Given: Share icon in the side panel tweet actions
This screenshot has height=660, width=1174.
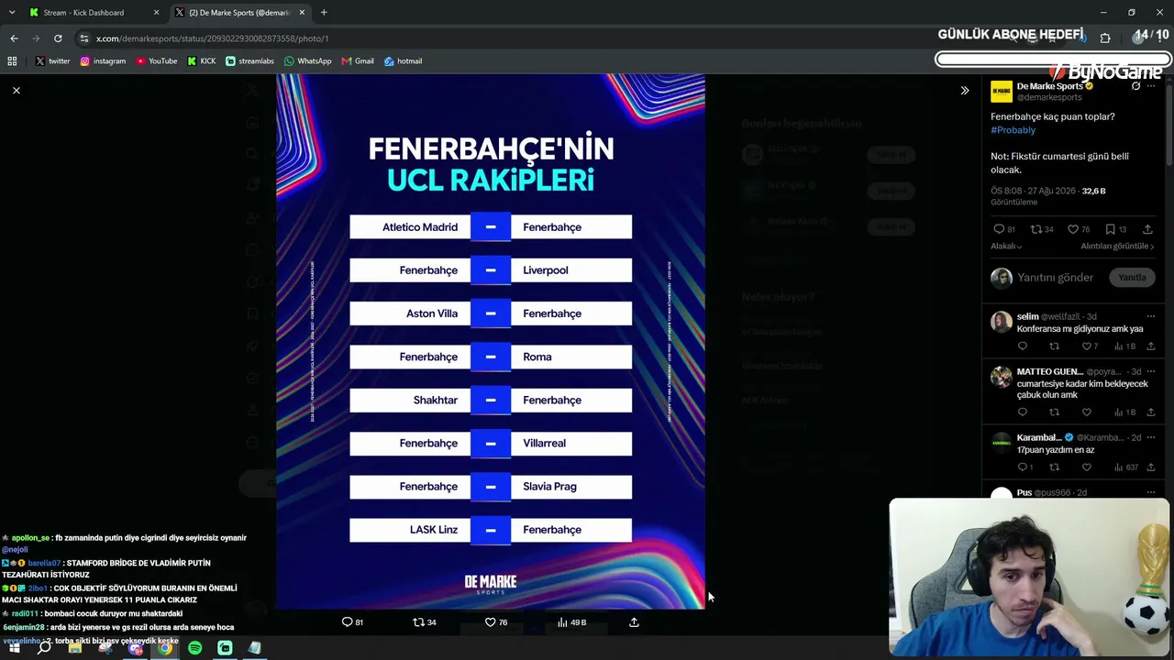Looking at the screenshot, I should [x=1147, y=229].
